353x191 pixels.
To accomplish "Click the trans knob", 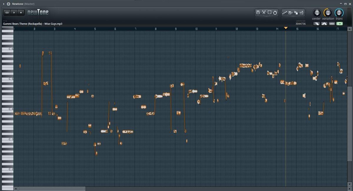I will [339, 13].
